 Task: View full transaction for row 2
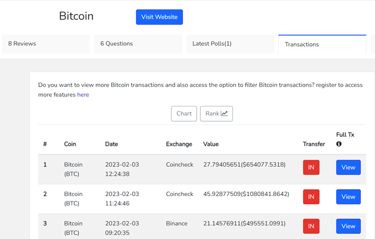click(x=348, y=197)
